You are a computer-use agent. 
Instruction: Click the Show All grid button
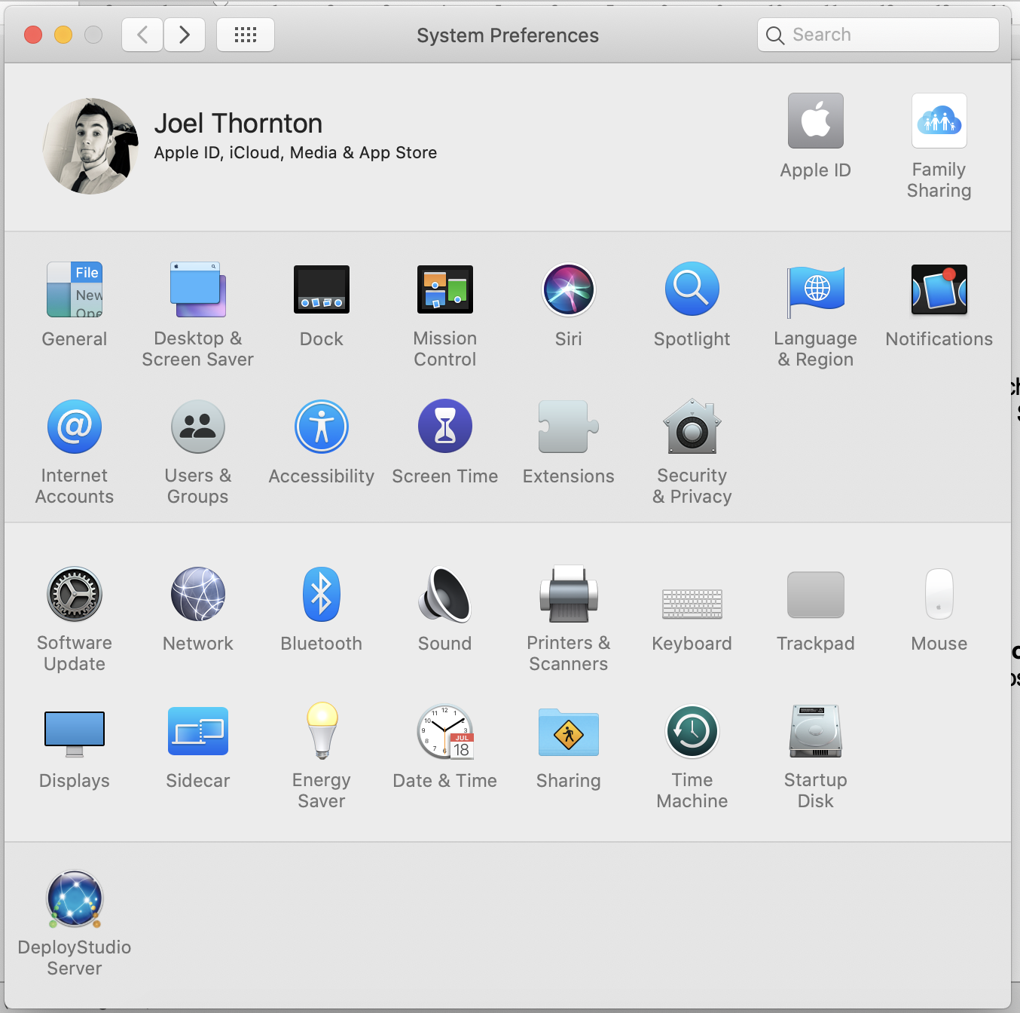[x=246, y=35]
